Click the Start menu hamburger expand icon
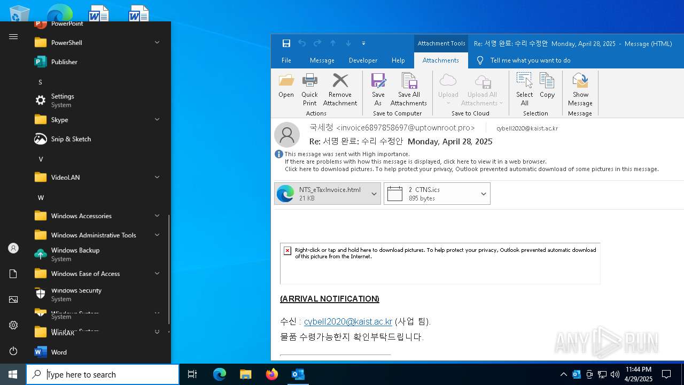684x385 pixels. pyautogui.click(x=13, y=36)
